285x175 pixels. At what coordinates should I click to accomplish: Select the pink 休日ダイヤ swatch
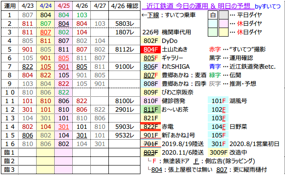click(x=224, y=24)
